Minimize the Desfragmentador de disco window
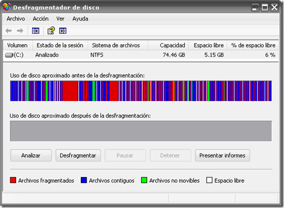284x208 pixels. pos(255,7)
